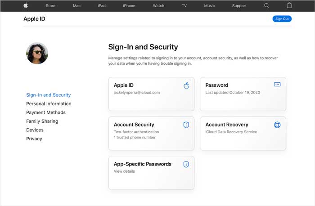Click the Sign Out button
This screenshot has height=206, width=315.
(282, 19)
